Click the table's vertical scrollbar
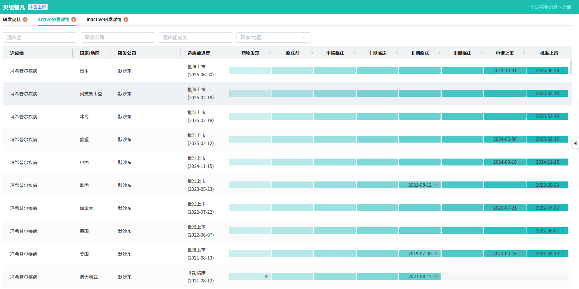 tap(570, 67)
